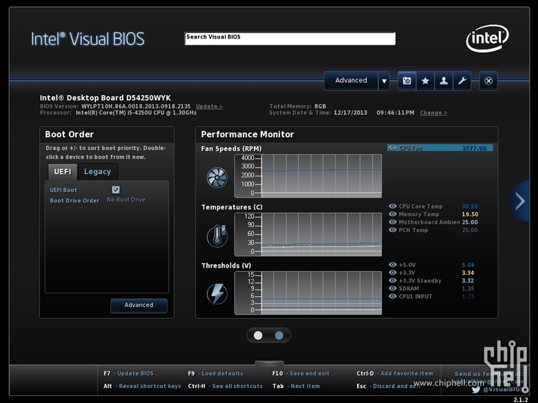The image size is (538, 403).
Task: Open the VisualBIOS Twitter icon
Action: pyautogui.click(x=476, y=390)
